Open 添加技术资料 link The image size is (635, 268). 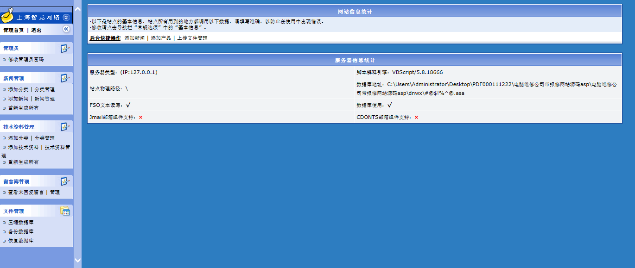point(24,148)
